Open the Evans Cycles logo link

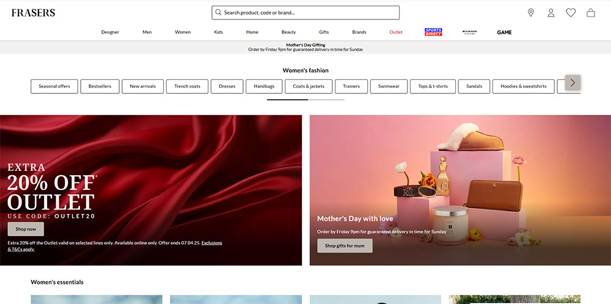click(469, 32)
